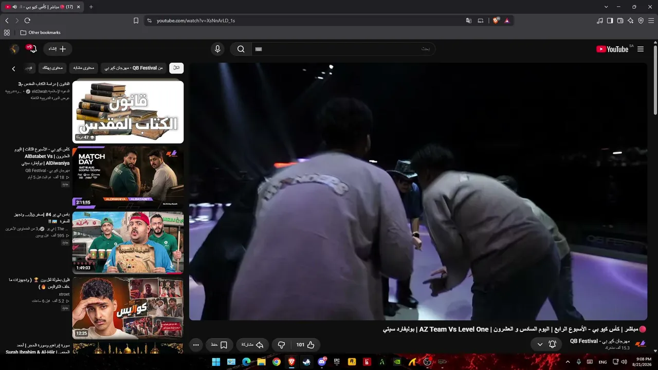Open the apps grid icon on bookmarks bar
The width and height of the screenshot is (658, 370).
tap(7, 32)
